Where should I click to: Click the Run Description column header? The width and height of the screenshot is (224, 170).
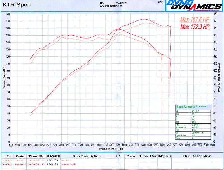87,156
